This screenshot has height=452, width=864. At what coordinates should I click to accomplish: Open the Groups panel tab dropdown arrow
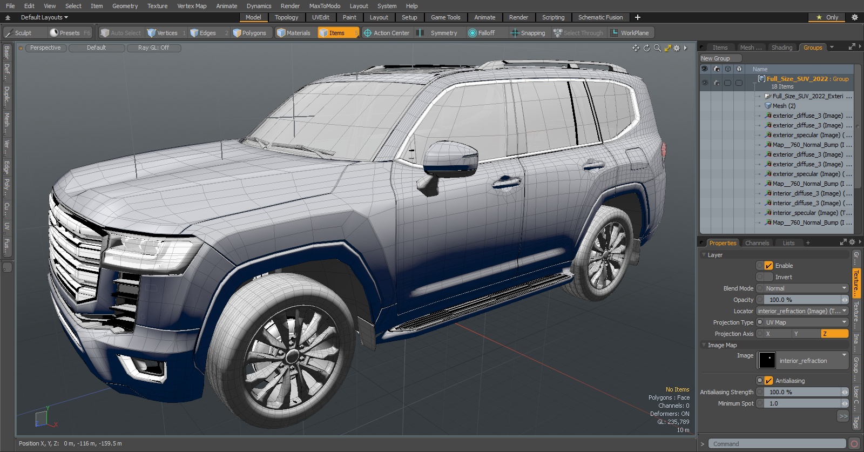832,48
